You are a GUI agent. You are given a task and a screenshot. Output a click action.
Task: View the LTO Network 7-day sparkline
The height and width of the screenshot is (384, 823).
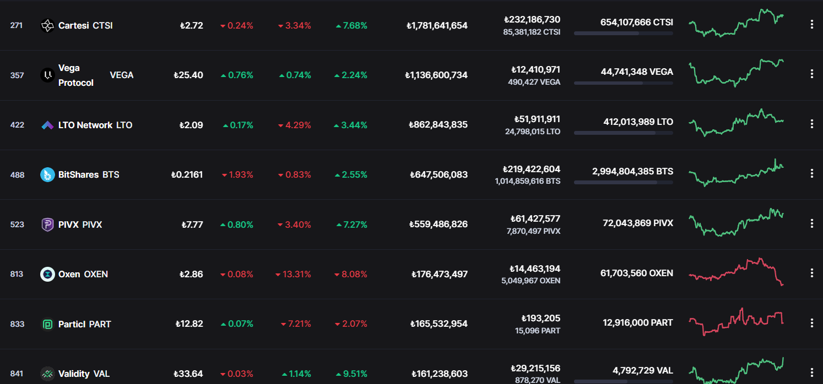[736, 123]
